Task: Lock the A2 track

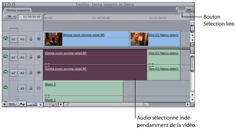Action: click(31, 73)
